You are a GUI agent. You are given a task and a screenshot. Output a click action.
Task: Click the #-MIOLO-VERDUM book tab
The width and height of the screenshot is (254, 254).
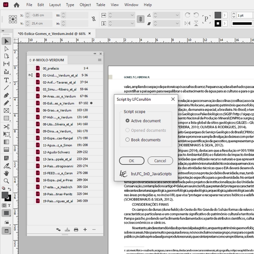point(47,60)
